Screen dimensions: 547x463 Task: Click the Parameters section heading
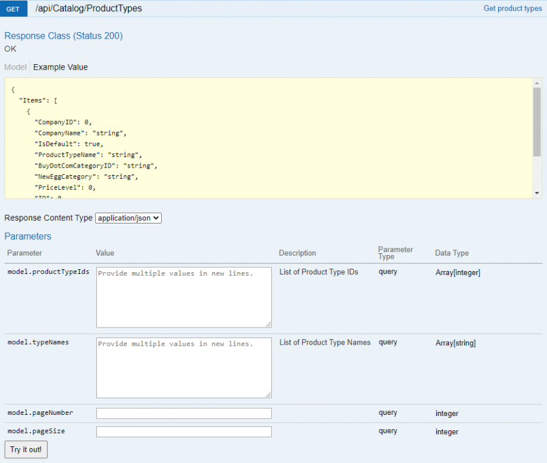click(27, 236)
